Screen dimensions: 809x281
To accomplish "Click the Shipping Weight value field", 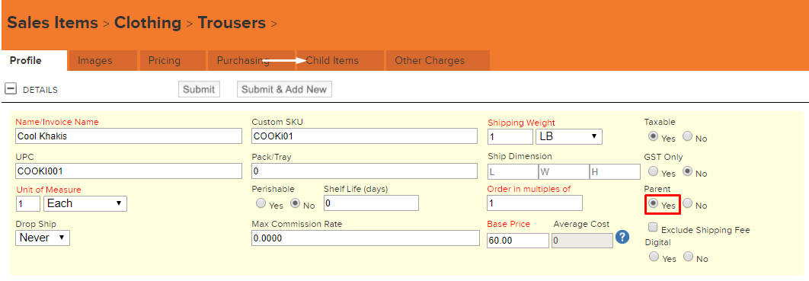I will point(510,136).
